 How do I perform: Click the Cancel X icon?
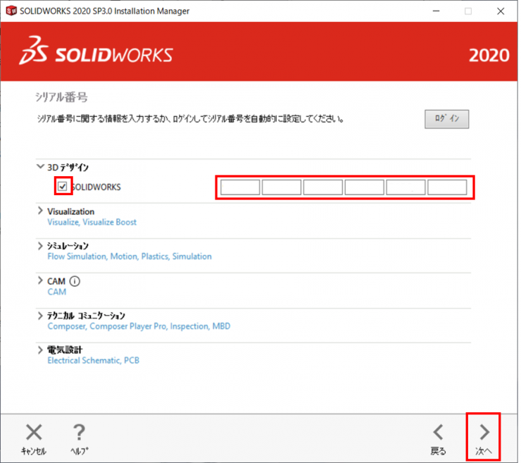point(34,432)
